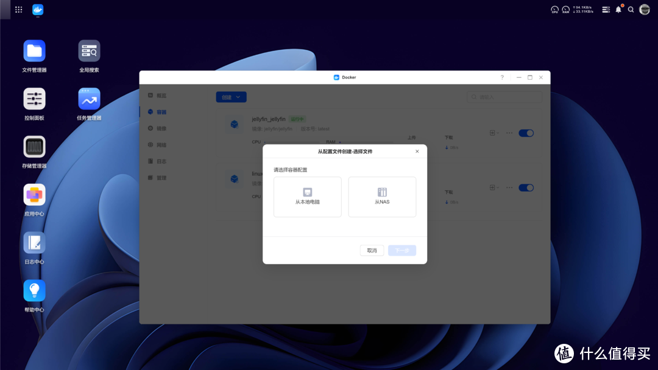Click the network speed indicator in top bar
The image size is (658, 370).
click(583, 9)
